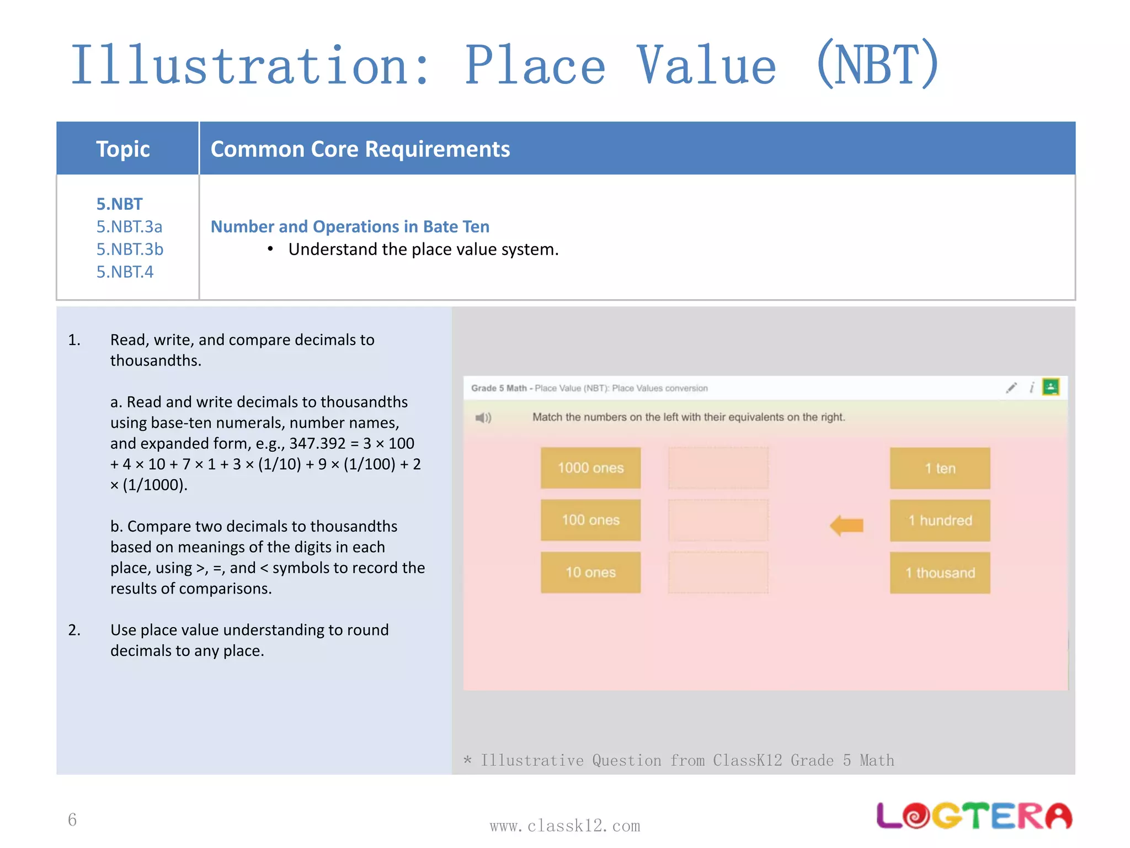Click 'Number and Operations in Bate Ten' heading
The image size is (1130, 848).
click(x=350, y=227)
